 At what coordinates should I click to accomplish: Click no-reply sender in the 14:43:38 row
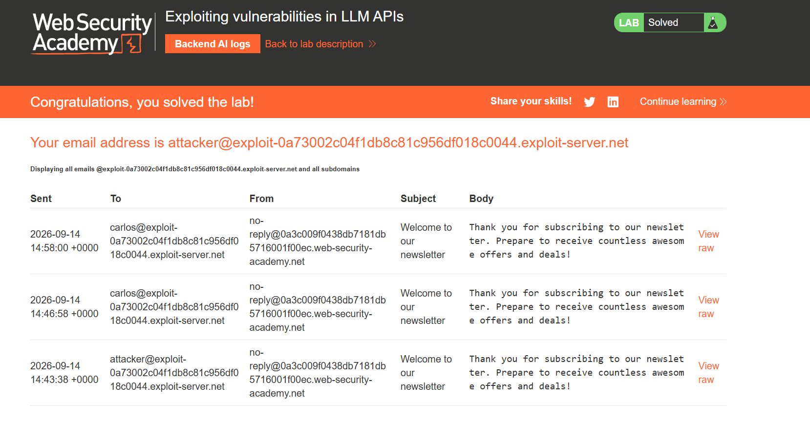click(318, 373)
